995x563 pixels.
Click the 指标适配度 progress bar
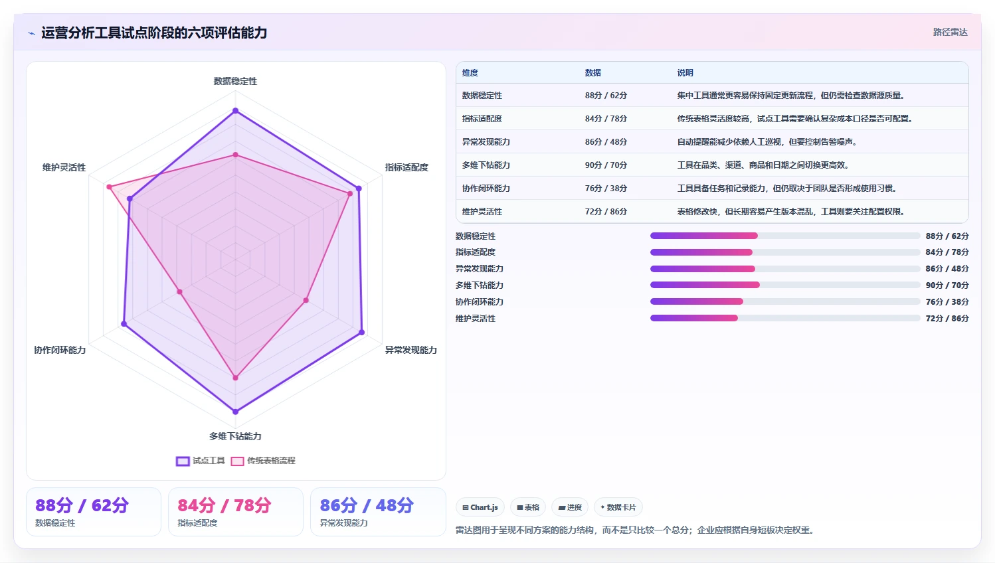pyautogui.click(x=785, y=252)
